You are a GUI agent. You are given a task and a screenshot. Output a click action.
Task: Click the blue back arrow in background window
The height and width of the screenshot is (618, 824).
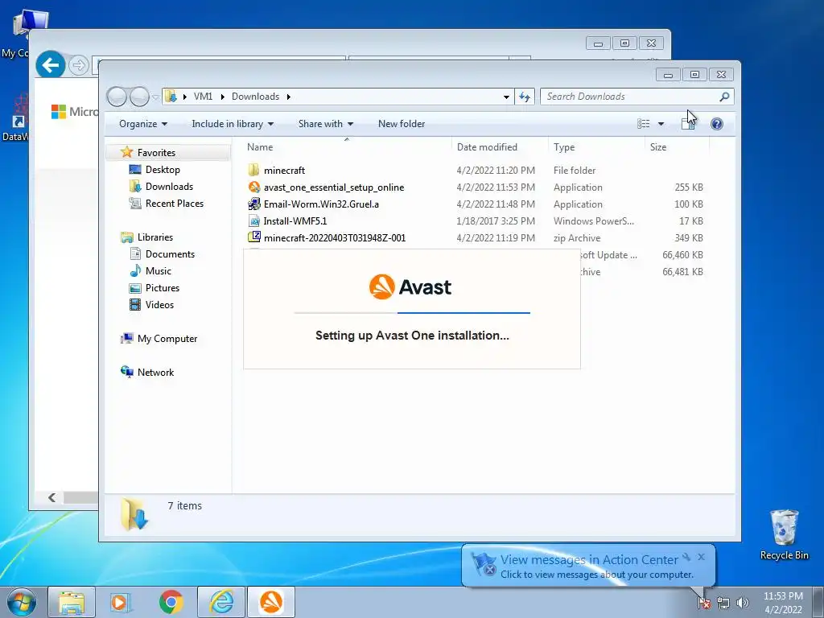(x=51, y=65)
